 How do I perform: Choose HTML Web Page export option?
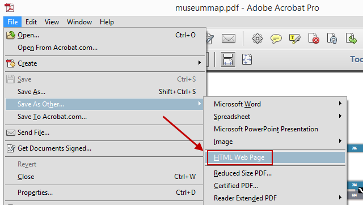click(x=275, y=157)
